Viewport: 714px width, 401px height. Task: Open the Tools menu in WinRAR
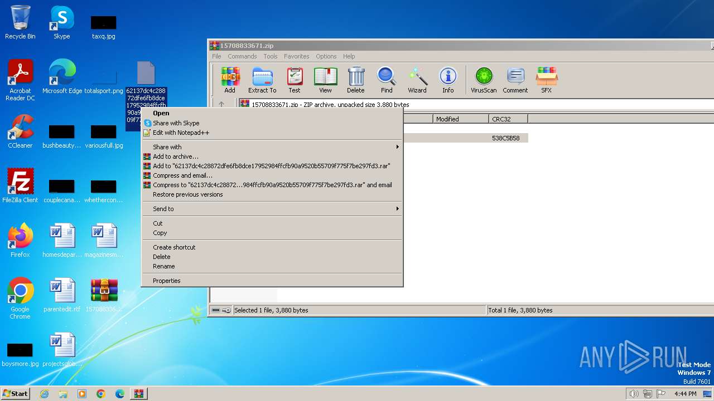(271, 56)
